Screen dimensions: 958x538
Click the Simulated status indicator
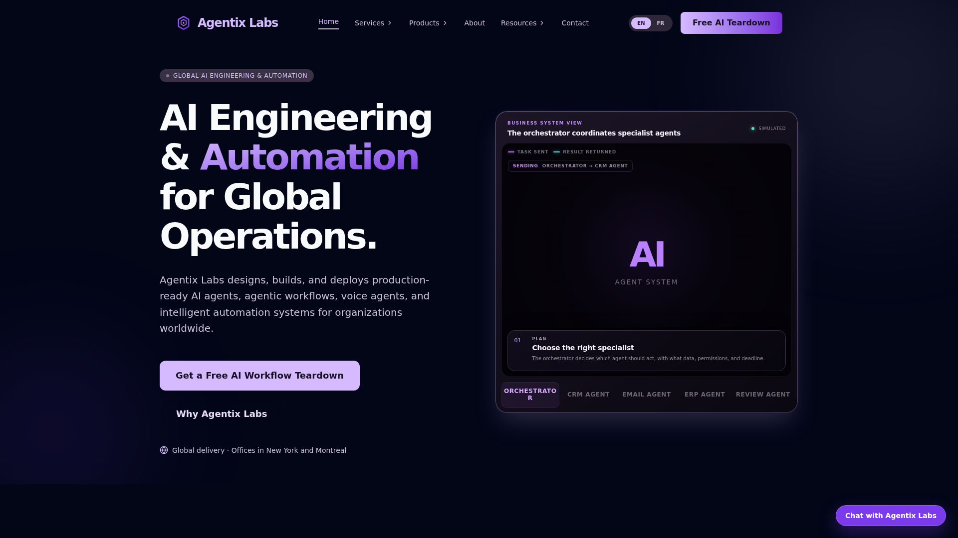click(768, 129)
